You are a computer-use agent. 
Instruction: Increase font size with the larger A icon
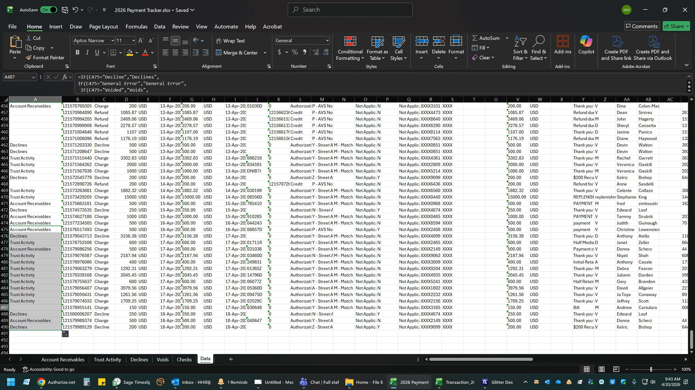tap(141, 41)
